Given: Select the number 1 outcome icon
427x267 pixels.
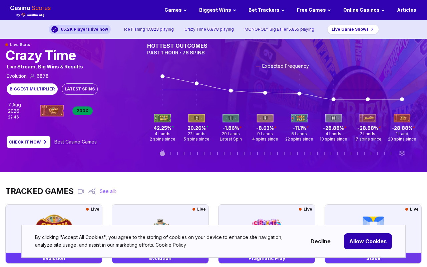Looking at the screenshot, I should (x=231, y=118).
